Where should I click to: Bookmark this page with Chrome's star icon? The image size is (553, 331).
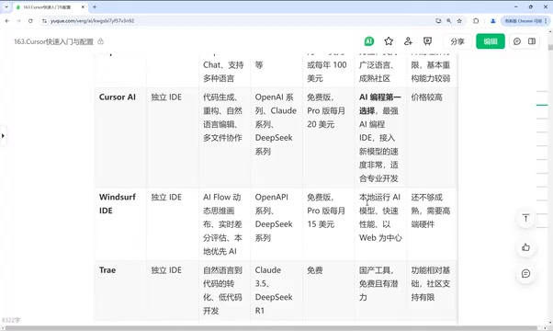click(x=459, y=21)
